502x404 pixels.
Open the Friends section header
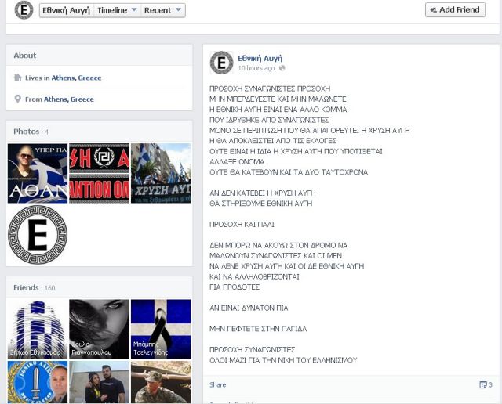[x=26, y=288]
